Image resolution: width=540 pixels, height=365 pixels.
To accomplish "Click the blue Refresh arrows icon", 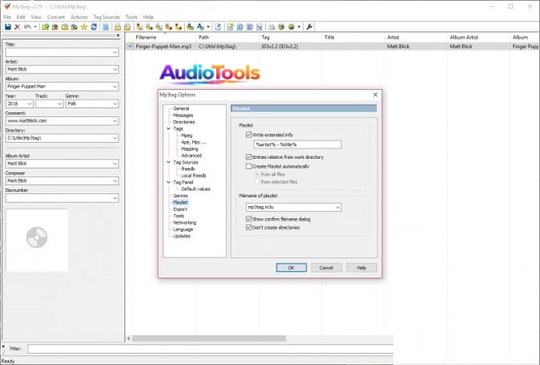I will pyautogui.click(x=94, y=27).
